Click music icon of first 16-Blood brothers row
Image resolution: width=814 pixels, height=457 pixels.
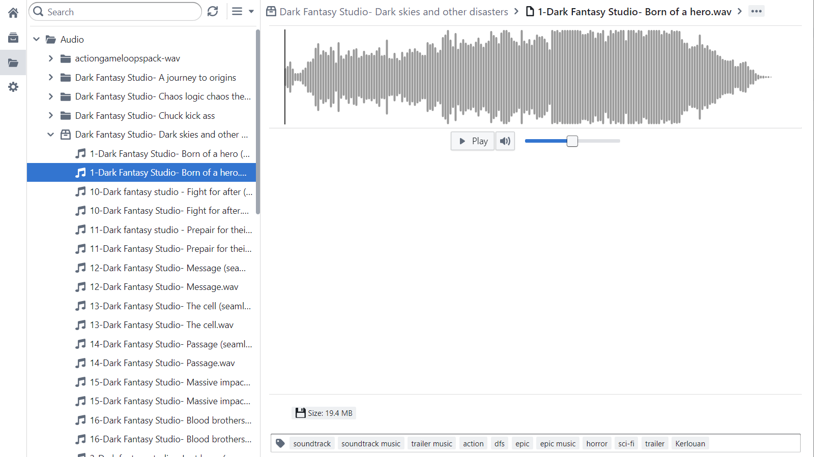click(80, 420)
